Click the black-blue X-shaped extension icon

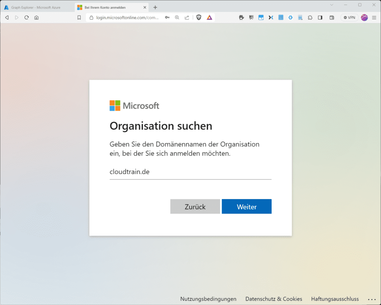[x=271, y=18]
